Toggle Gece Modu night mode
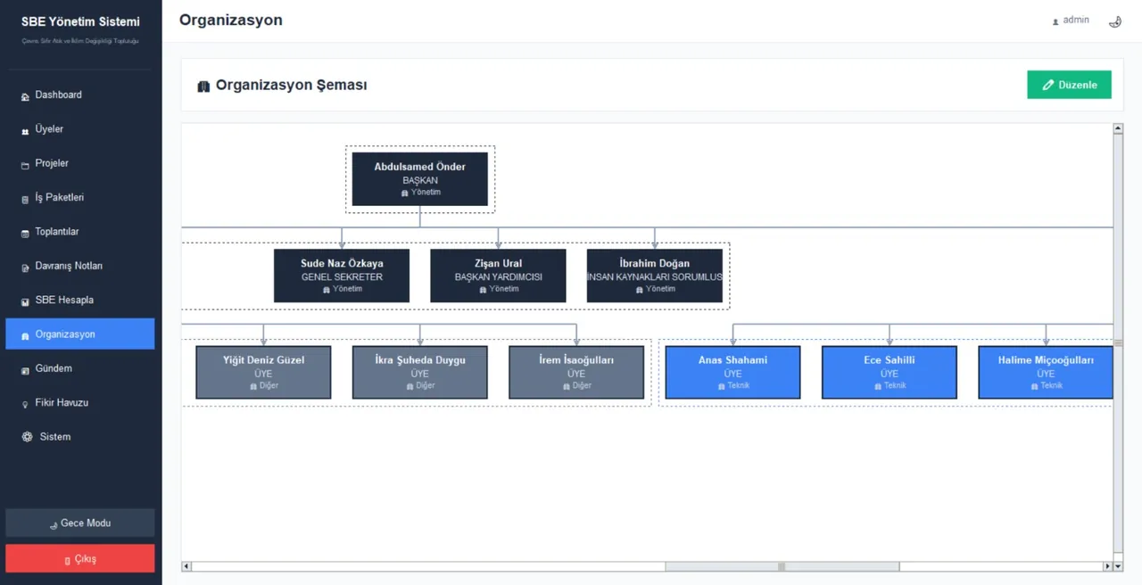The image size is (1142, 585). [79, 523]
